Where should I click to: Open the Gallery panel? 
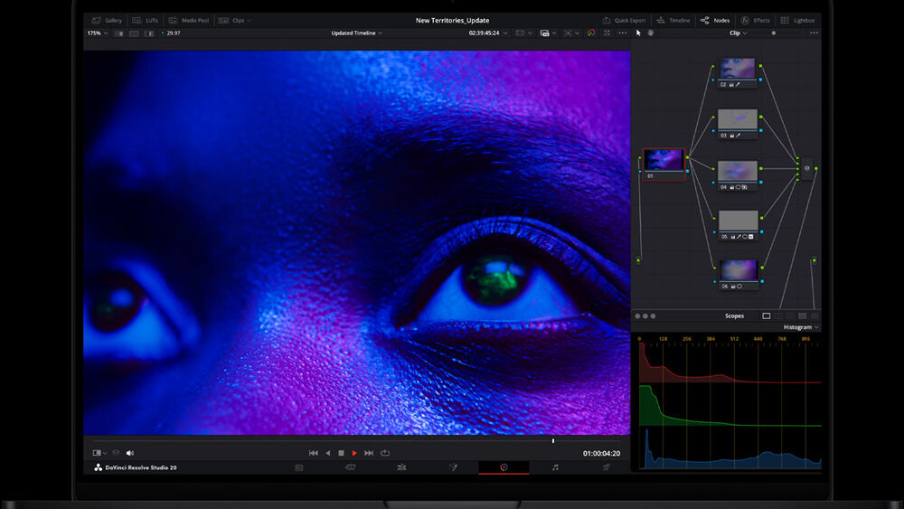108,20
